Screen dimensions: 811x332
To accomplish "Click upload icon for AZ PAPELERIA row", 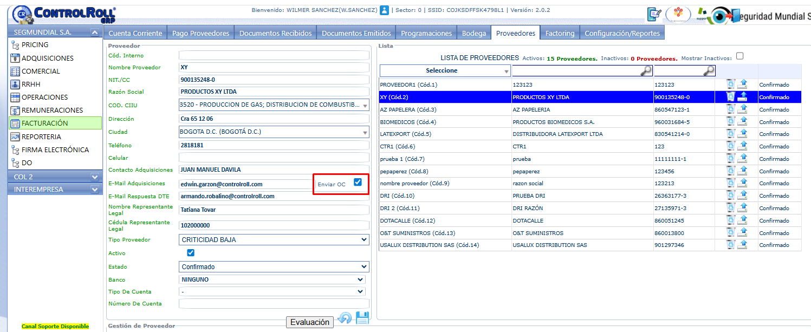I will pyautogui.click(x=743, y=109).
